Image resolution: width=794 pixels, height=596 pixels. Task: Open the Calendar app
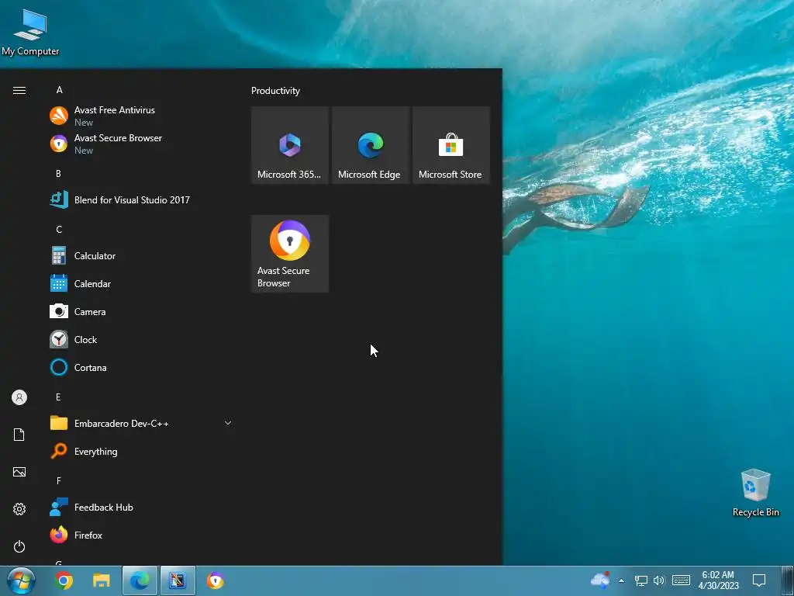(140, 283)
